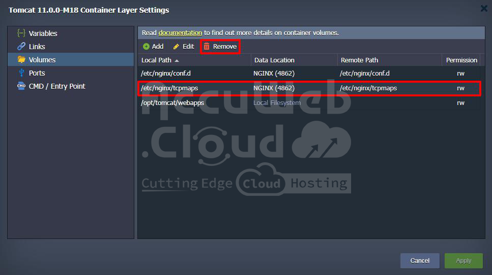Screen dimensions: 492x275
Task: Open CMD / Entry Point section
Action: pyautogui.click(x=71, y=86)
